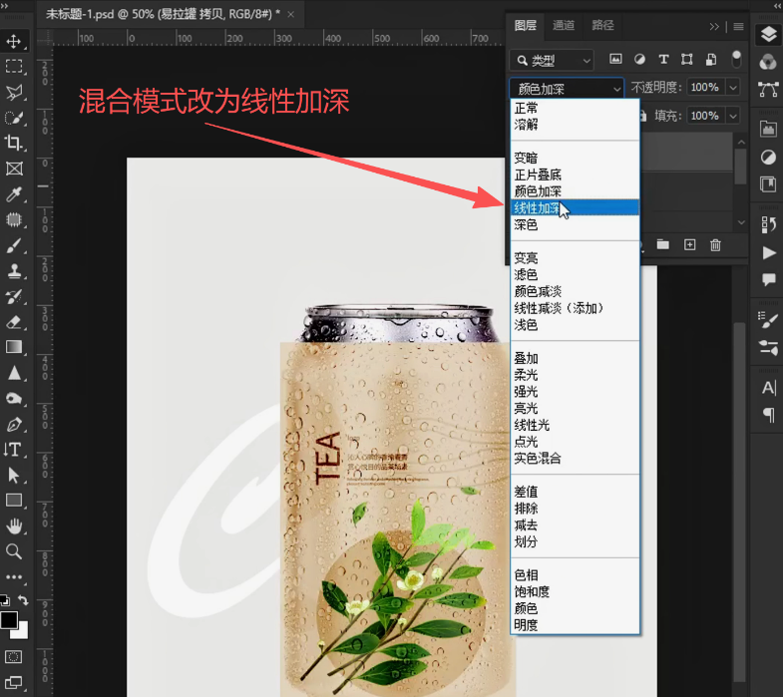The height and width of the screenshot is (697, 783).
Task: Open the Edit Toolbar three-dots menu
Action: coord(14,577)
